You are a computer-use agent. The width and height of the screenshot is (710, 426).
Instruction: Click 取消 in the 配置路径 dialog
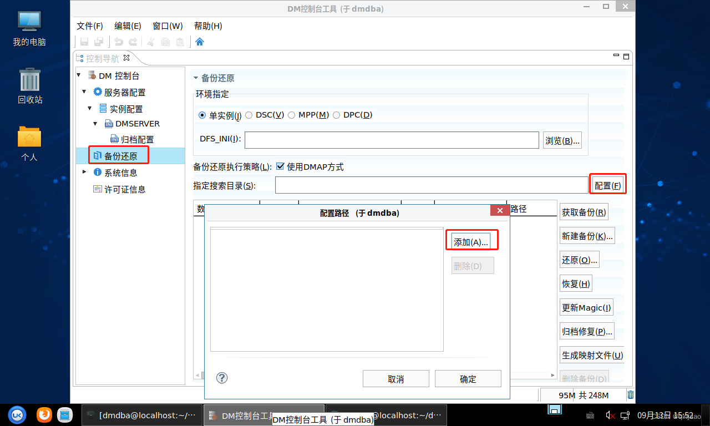[x=396, y=379]
